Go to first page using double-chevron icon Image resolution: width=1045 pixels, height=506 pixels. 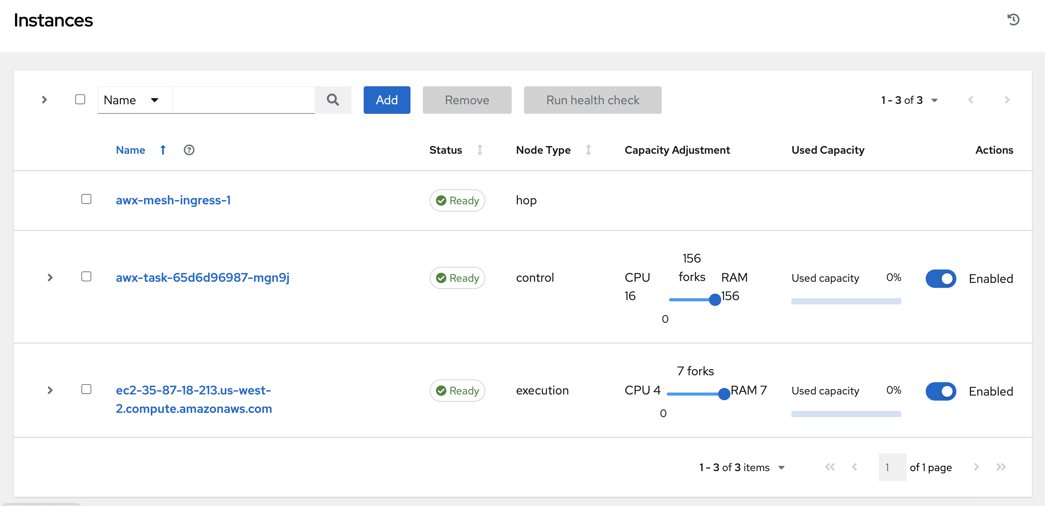coord(830,467)
